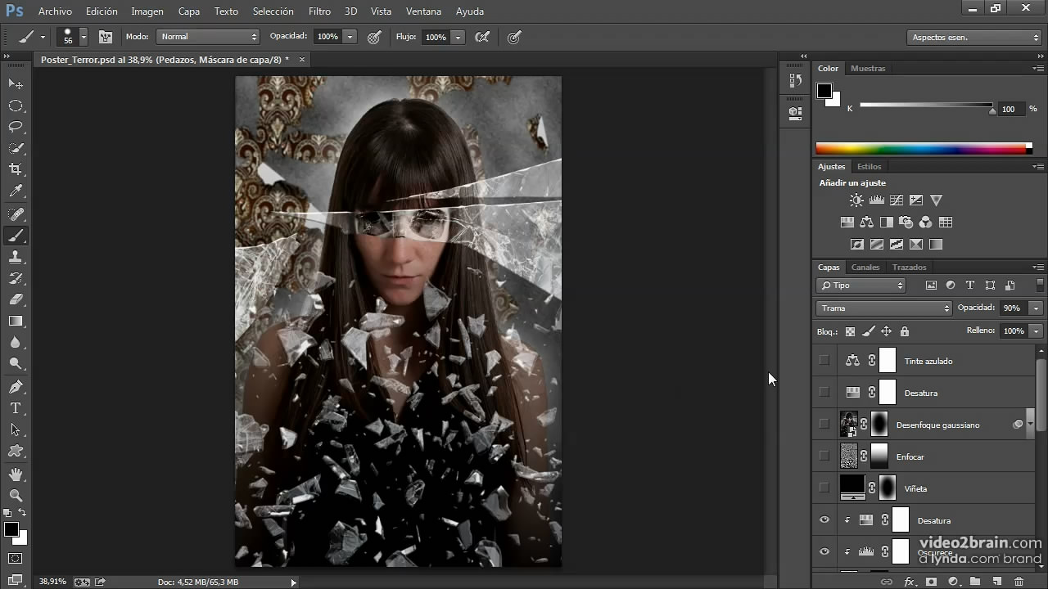
Task: Add a Posterize adjustment
Action: click(877, 244)
